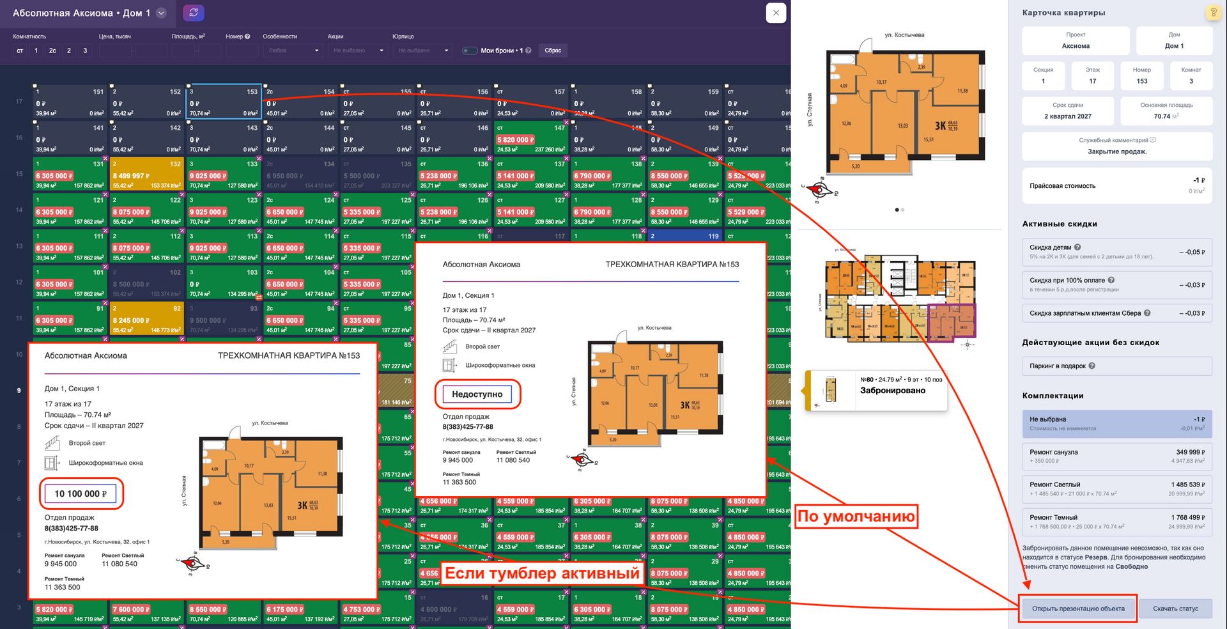Click the Скидка детям help icon
1227x629 pixels.
coord(1077,247)
